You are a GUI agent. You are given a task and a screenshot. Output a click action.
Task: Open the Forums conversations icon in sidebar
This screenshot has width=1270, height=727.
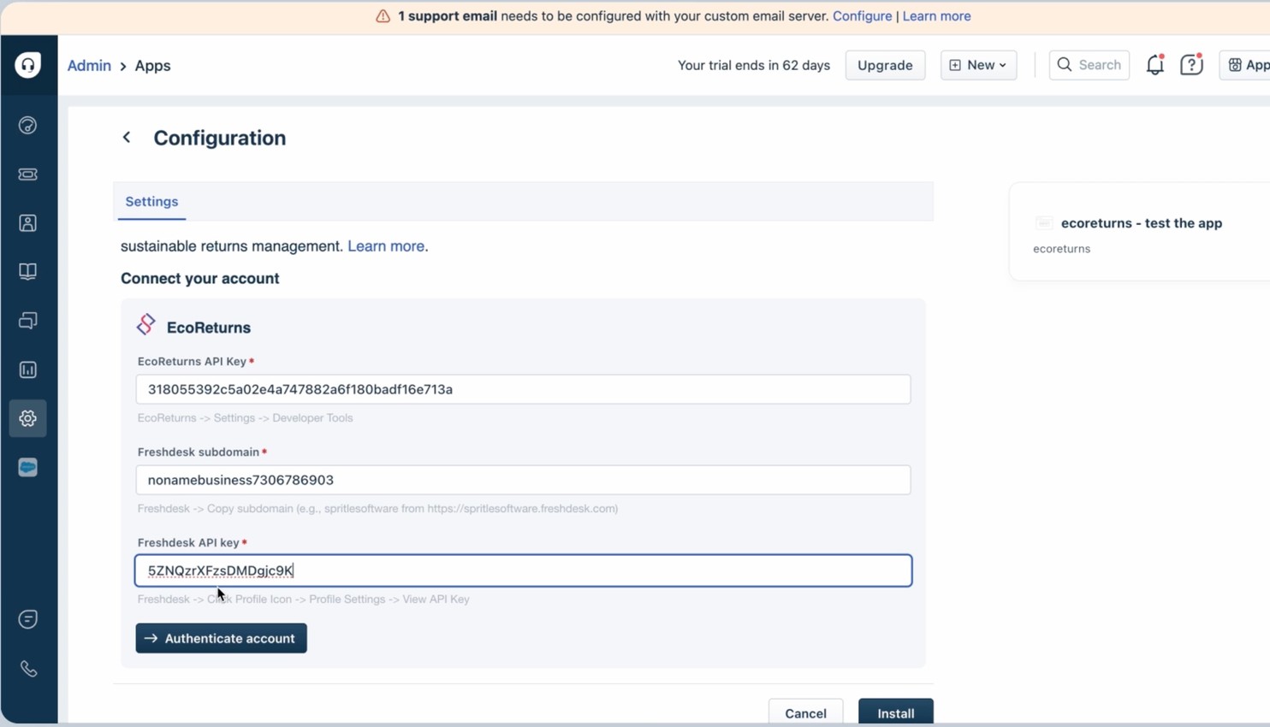[28, 321]
